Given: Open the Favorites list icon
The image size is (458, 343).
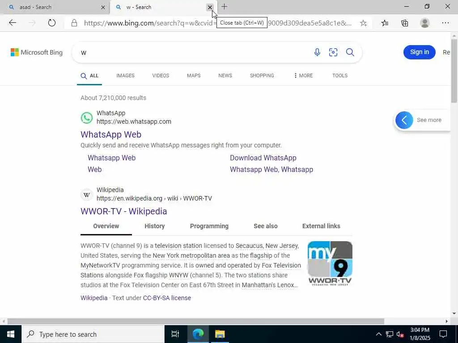Looking at the screenshot, I should pos(385,23).
